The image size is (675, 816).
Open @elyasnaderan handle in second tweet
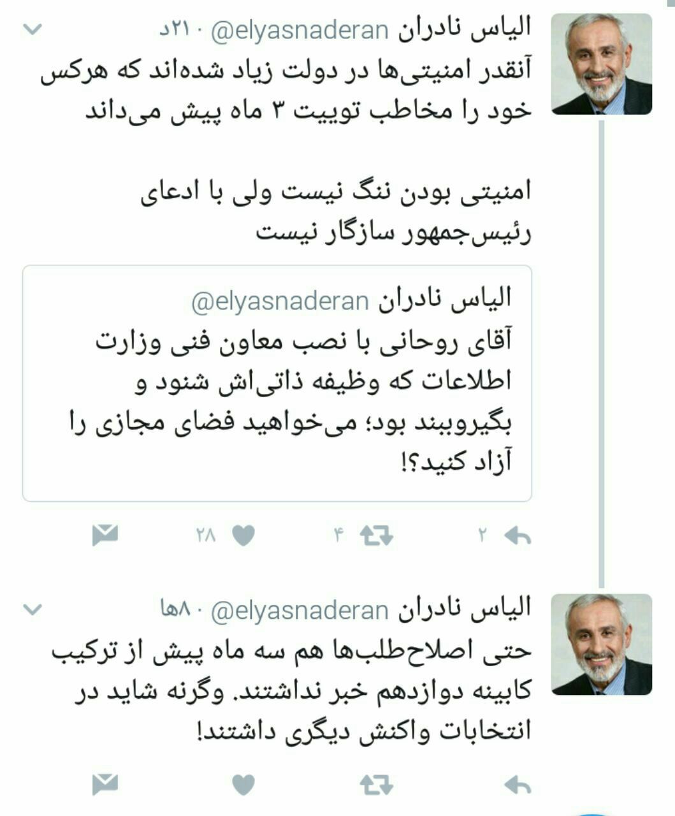coord(299,611)
